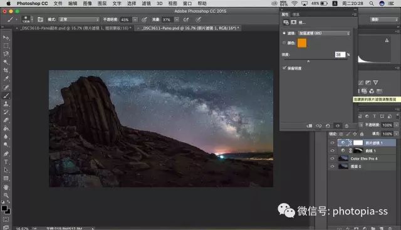Select the Filter radio button
This screenshot has width=401, height=230.
284,33
